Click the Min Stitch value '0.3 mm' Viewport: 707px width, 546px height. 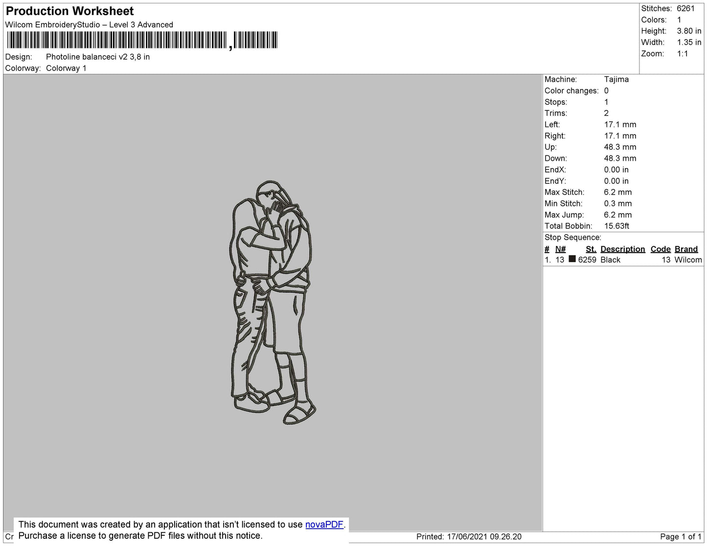pos(618,203)
